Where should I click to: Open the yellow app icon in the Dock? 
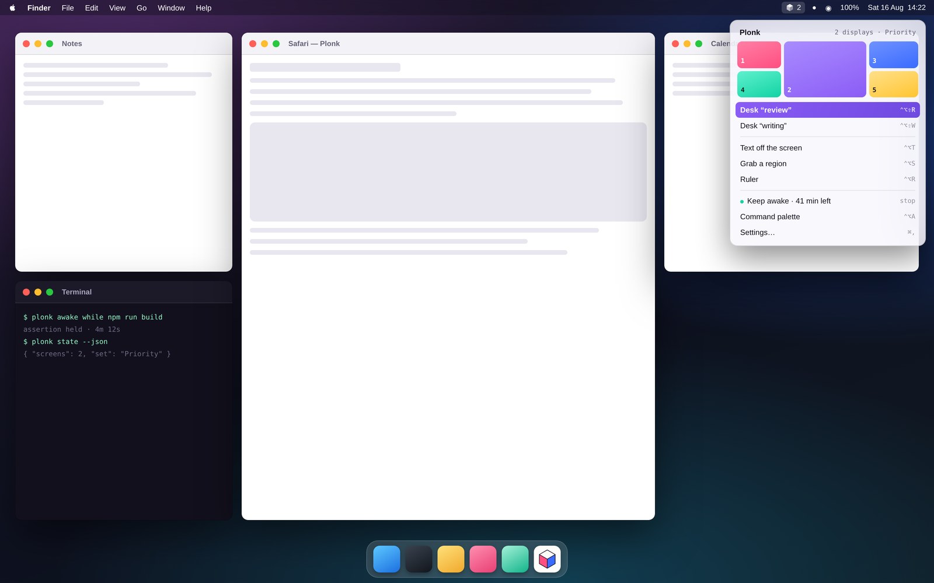point(451,559)
